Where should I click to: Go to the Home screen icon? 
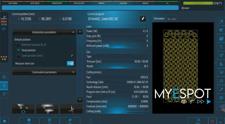(4, 121)
